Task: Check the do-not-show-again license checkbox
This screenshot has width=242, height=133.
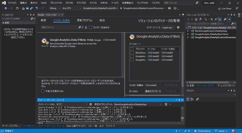Action: [43, 91]
